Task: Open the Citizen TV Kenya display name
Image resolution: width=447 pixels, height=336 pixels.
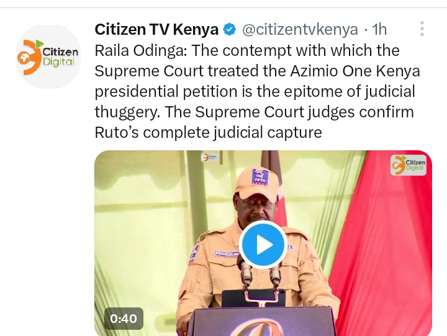Action: coord(156,29)
